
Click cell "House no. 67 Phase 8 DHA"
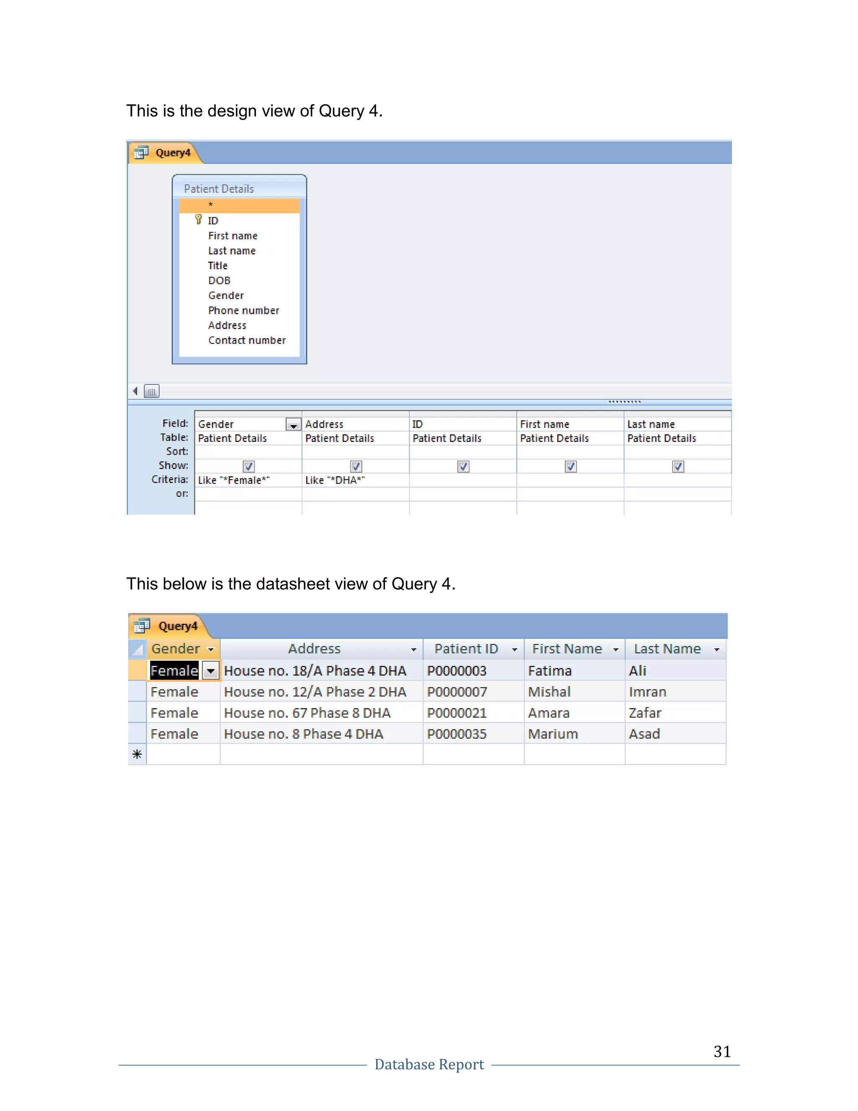tap(322, 713)
